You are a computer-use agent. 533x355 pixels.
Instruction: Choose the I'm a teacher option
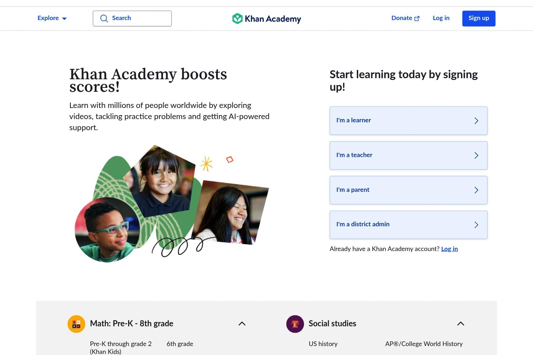pyautogui.click(x=408, y=155)
